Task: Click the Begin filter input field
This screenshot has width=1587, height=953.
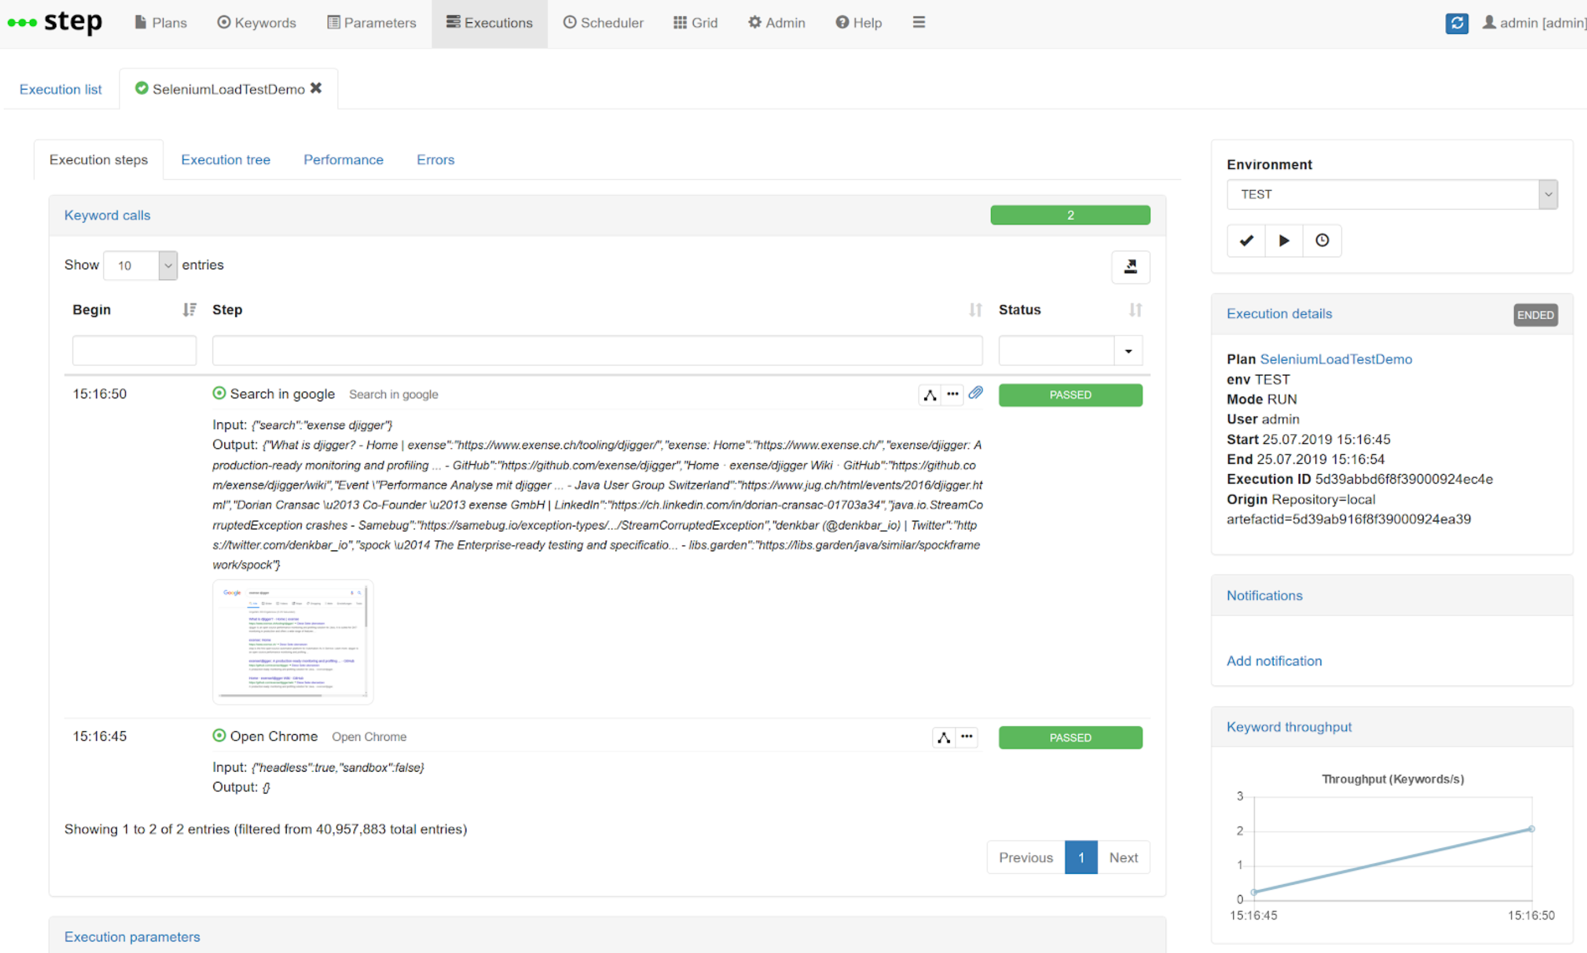Action: pyautogui.click(x=134, y=350)
